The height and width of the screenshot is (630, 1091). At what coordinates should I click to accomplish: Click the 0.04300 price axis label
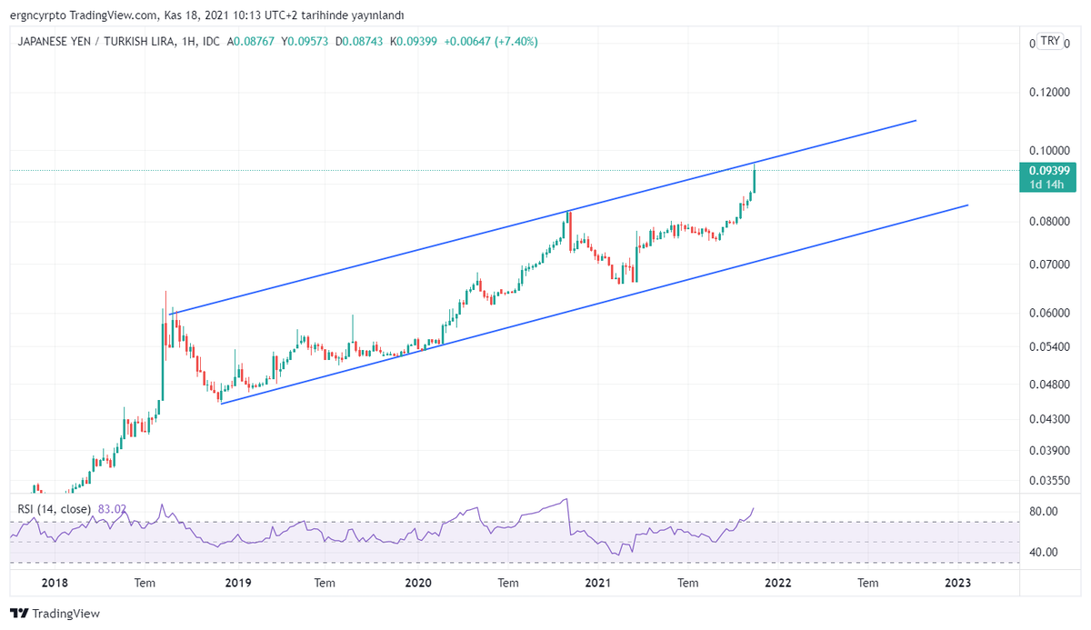1048,419
